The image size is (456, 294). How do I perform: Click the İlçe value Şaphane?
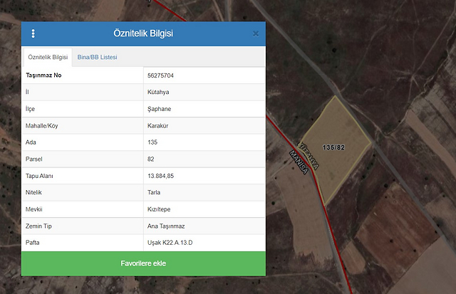160,109
